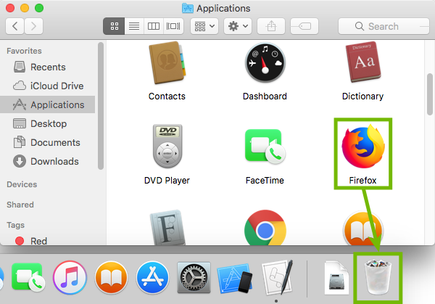Image resolution: width=435 pixels, height=304 pixels.
Task: Open Documents in the sidebar
Action: coord(47,142)
